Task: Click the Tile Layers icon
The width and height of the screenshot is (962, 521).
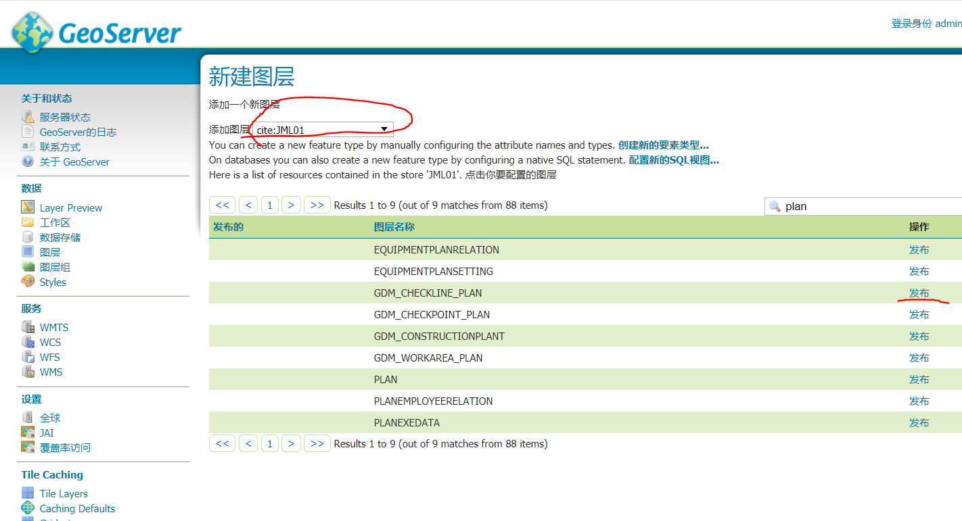Action: [28, 493]
